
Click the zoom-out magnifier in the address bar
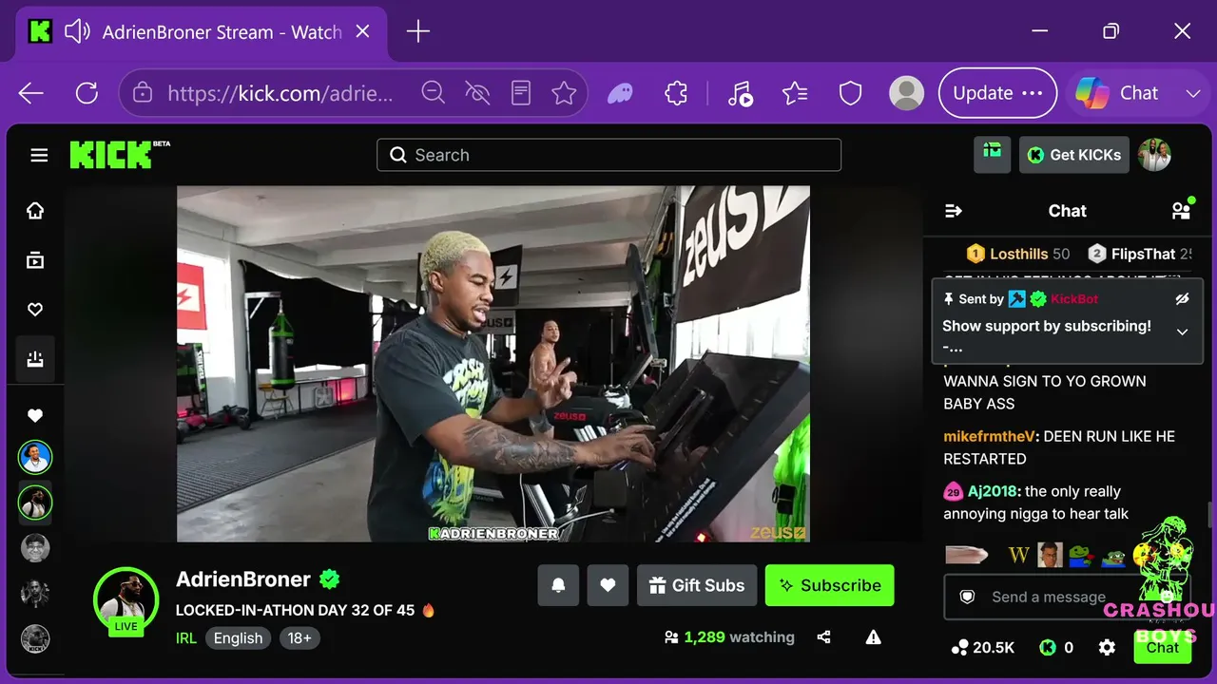[434, 93]
